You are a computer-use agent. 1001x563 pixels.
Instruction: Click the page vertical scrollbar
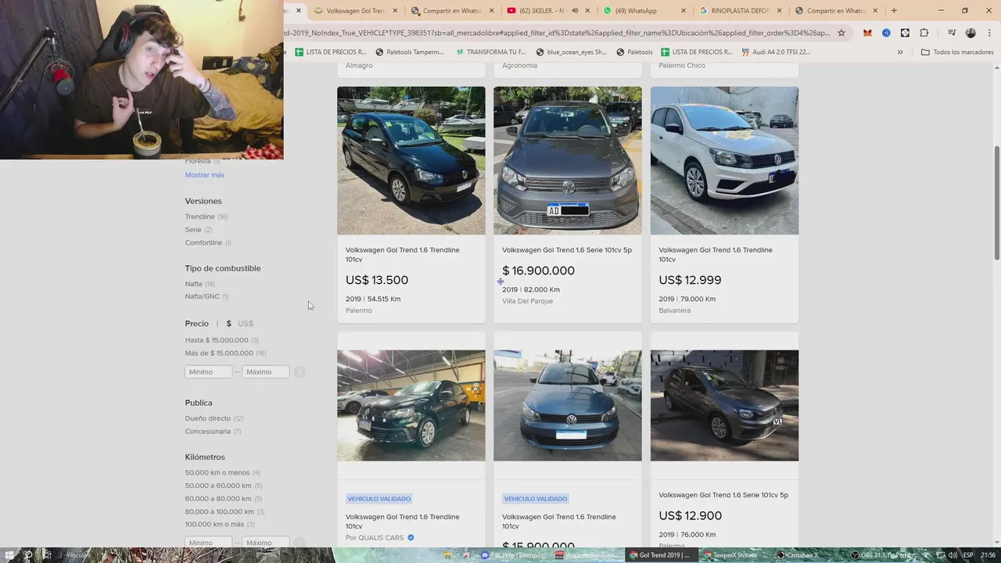pyautogui.click(x=996, y=203)
